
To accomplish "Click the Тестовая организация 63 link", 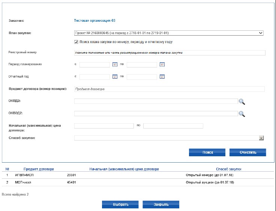I will (97, 21).
